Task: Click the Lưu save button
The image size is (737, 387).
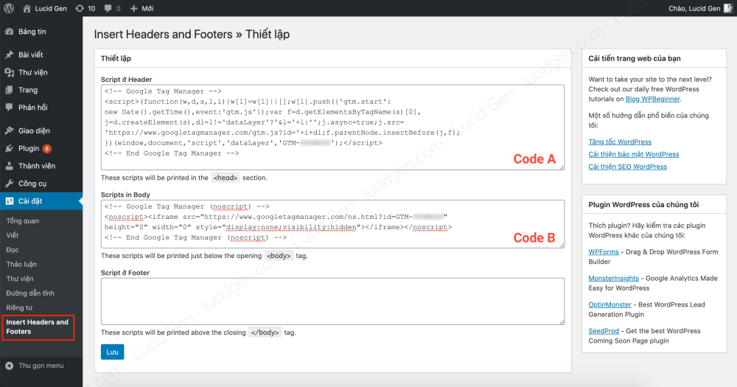Action: tap(112, 352)
